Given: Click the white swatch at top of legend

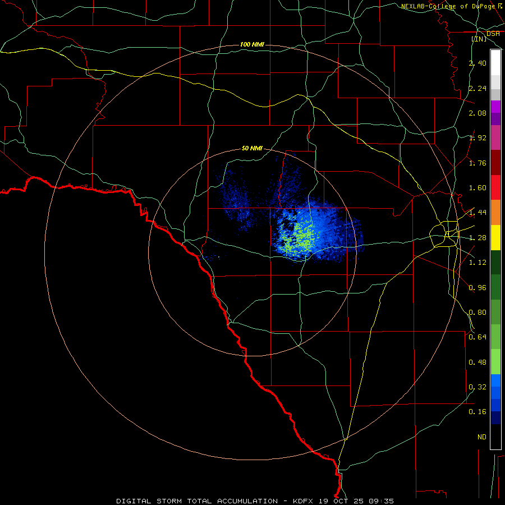Looking at the screenshot, I should click(x=495, y=63).
